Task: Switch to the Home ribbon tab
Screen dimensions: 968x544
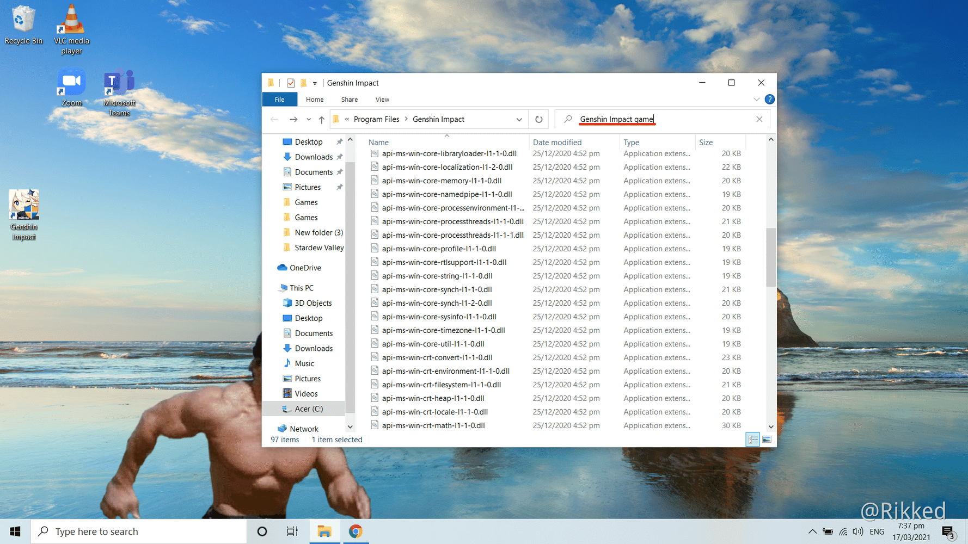Action: pos(315,100)
